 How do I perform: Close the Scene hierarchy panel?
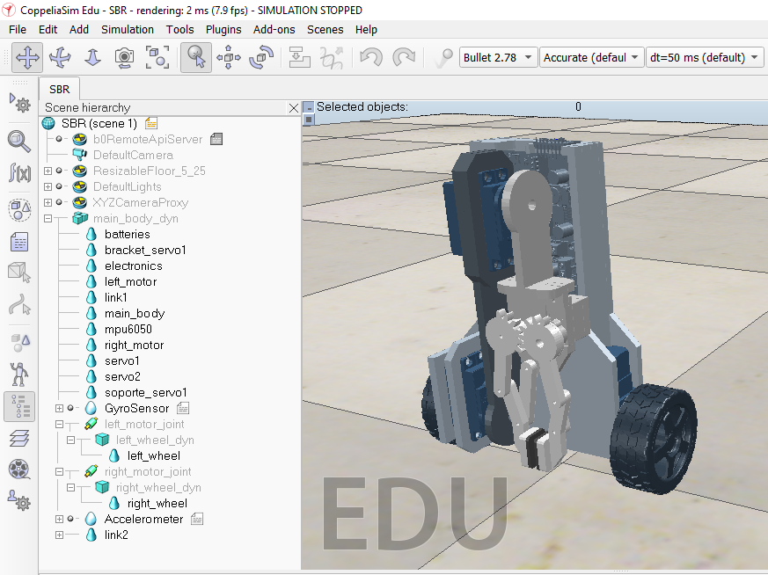click(293, 107)
